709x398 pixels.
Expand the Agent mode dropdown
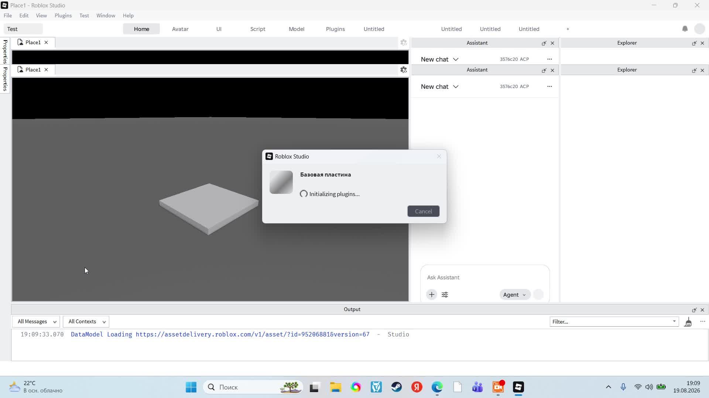pyautogui.click(x=515, y=294)
